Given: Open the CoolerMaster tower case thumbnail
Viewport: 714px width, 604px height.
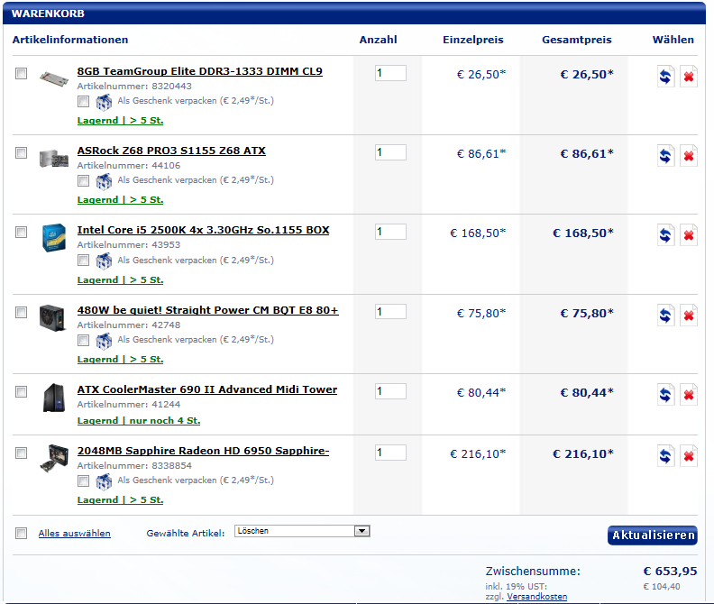Looking at the screenshot, I should [x=54, y=398].
